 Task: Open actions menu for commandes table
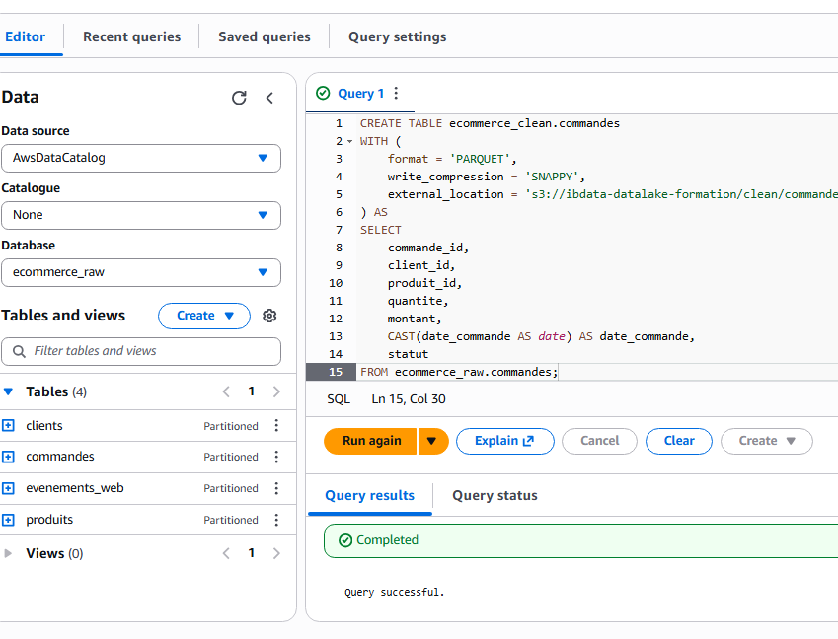point(276,457)
